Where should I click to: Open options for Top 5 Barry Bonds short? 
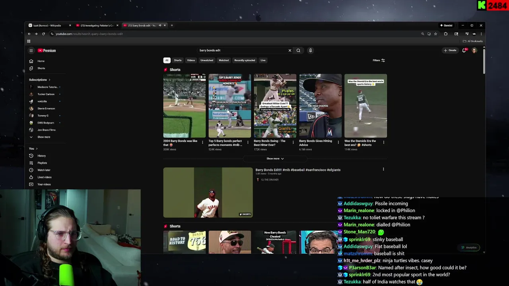[248, 142]
